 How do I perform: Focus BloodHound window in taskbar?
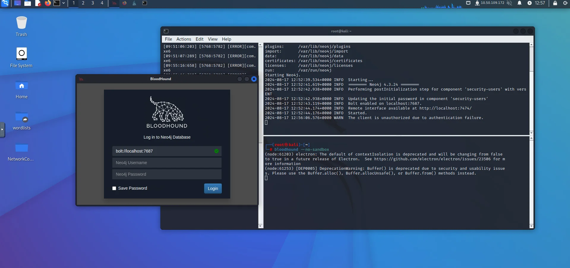coord(114,3)
